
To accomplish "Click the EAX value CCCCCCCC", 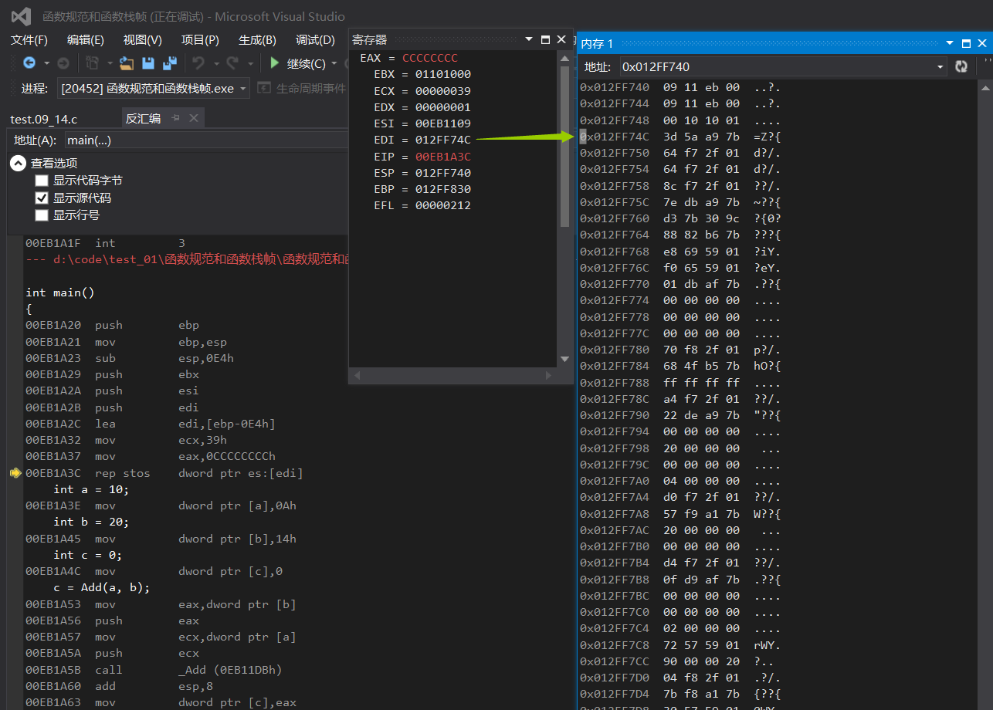I will tap(430, 58).
